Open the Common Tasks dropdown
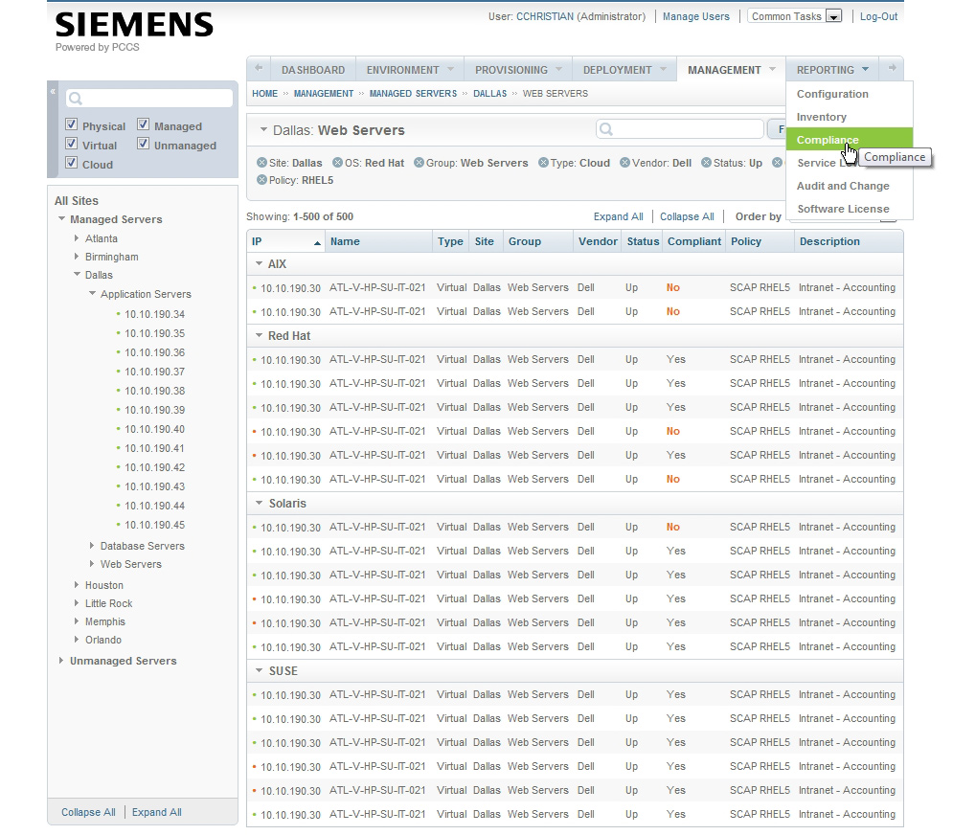Viewport: 953px width, 835px height. coord(832,16)
